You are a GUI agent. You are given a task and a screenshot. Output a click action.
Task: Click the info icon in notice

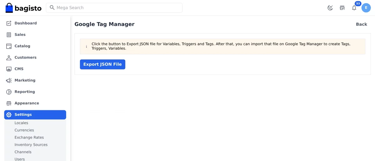(x=86, y=46)
